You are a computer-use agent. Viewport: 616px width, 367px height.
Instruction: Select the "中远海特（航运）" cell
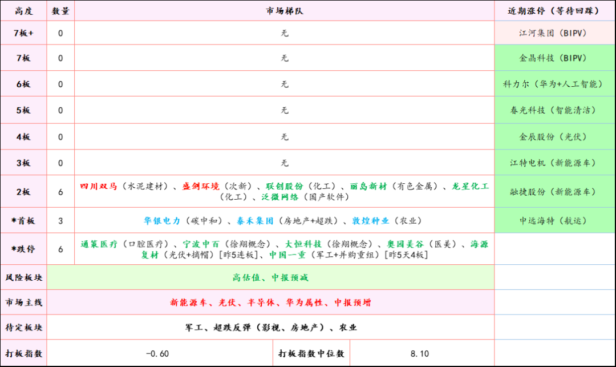point(554,221)
